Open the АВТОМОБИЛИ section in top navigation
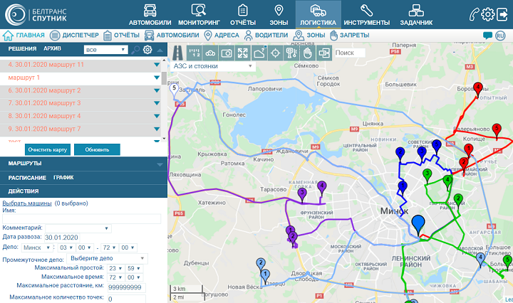Screen dimensions: 513x303 point(150,15)
